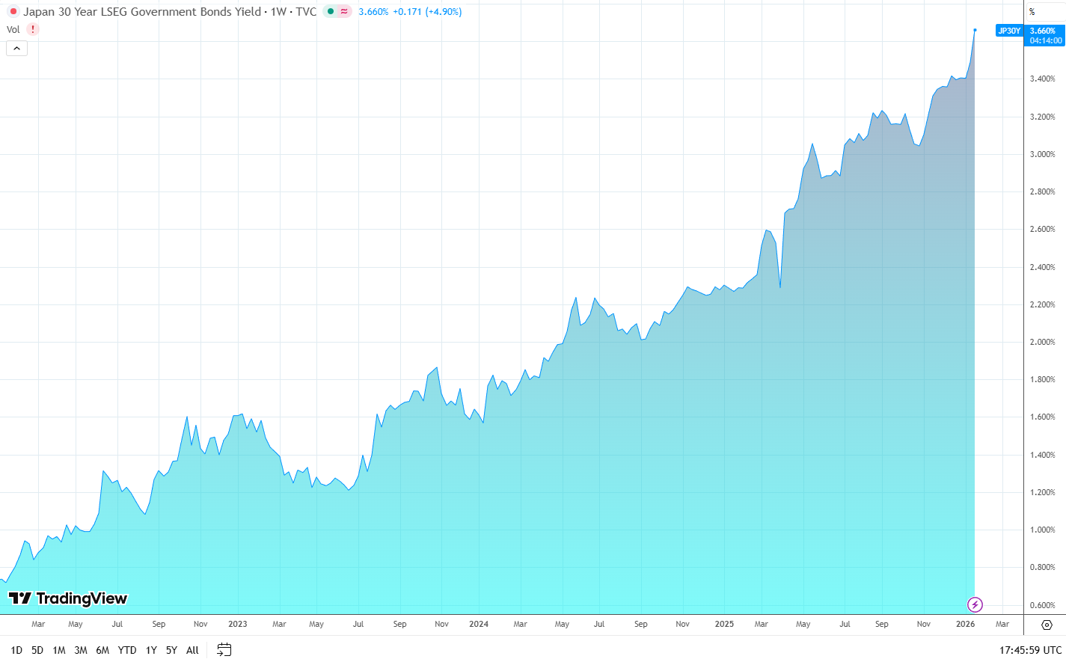Select the 5Y time range

click(171, 650)
